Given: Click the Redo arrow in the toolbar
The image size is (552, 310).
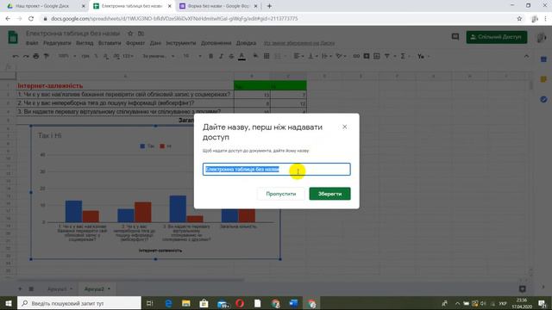Looking at the screenshot, I should (26, 56).
